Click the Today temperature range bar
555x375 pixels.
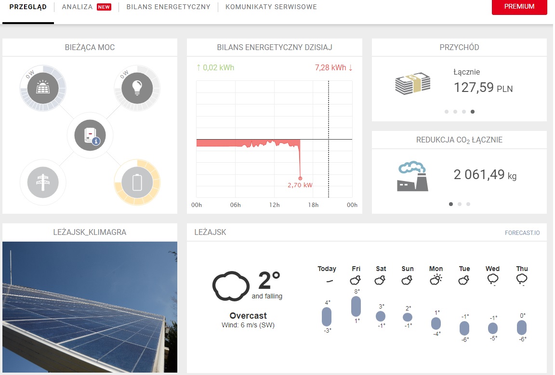(327, 317)
